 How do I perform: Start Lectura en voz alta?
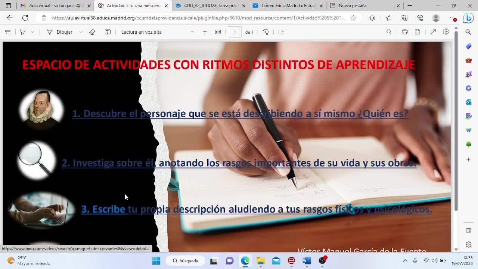(x=142, y=32)
